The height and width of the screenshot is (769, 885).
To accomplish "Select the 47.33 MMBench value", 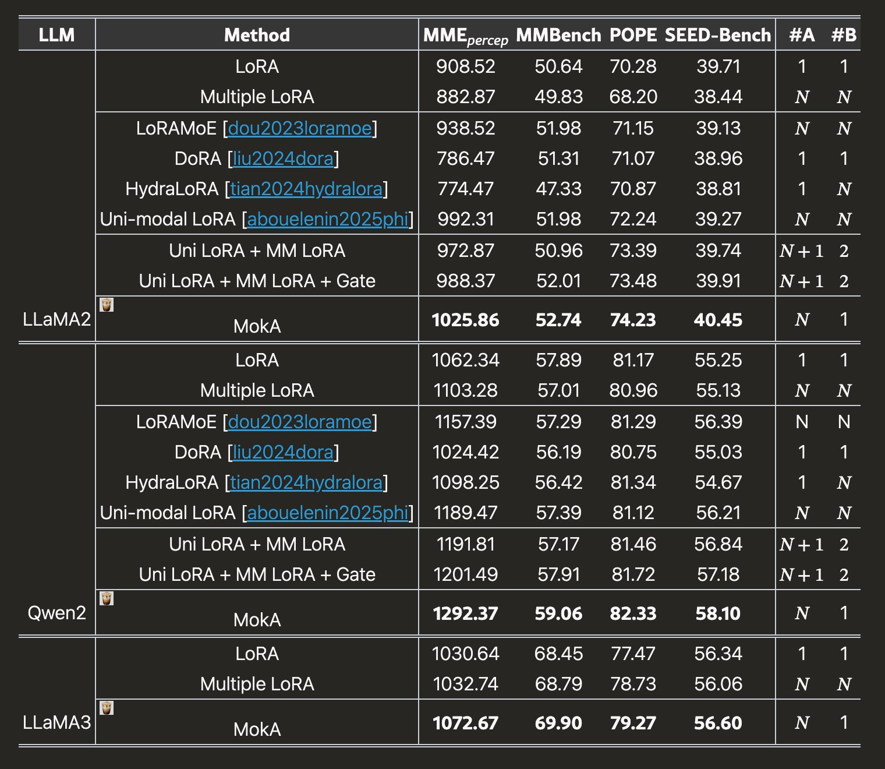I will tap(558, 189).
